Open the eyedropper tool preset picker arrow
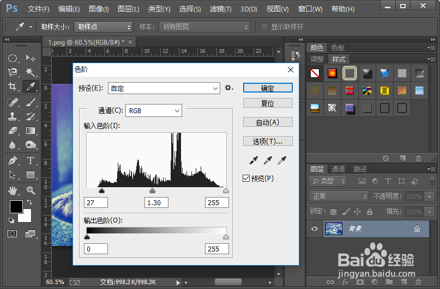The height and width of the screenshot is (289, 440). point(31,27)
